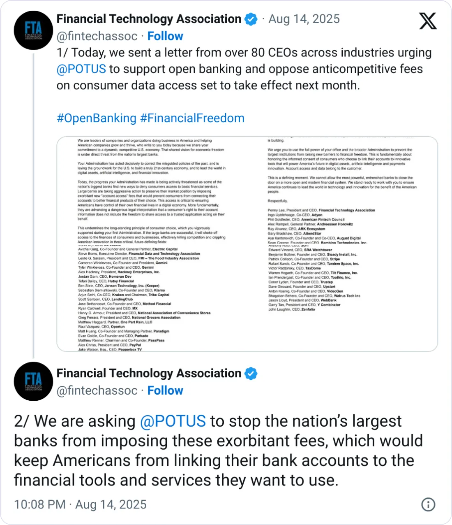
Task: Click the X logo in the top corner
Action: 428,21
